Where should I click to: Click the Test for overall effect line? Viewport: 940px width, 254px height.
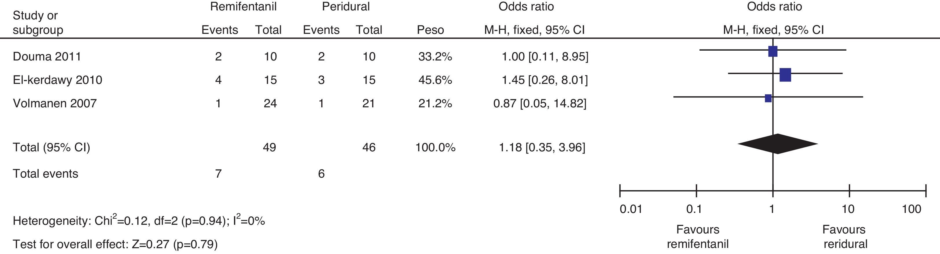(115, 244)
